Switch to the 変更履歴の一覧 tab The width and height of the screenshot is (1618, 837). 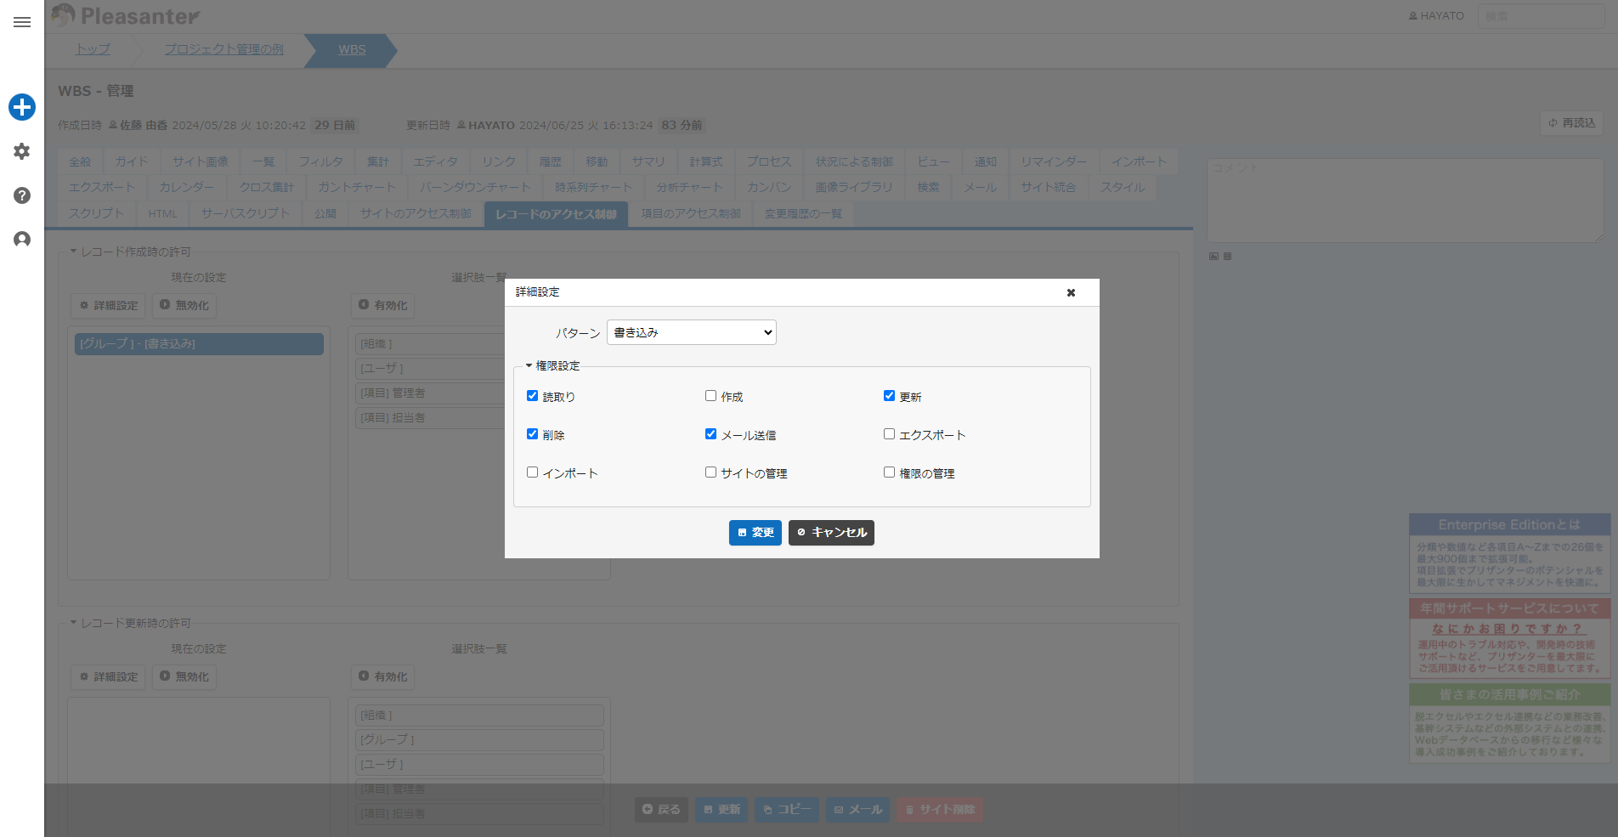pyautogui.click(x=803, y=213)
